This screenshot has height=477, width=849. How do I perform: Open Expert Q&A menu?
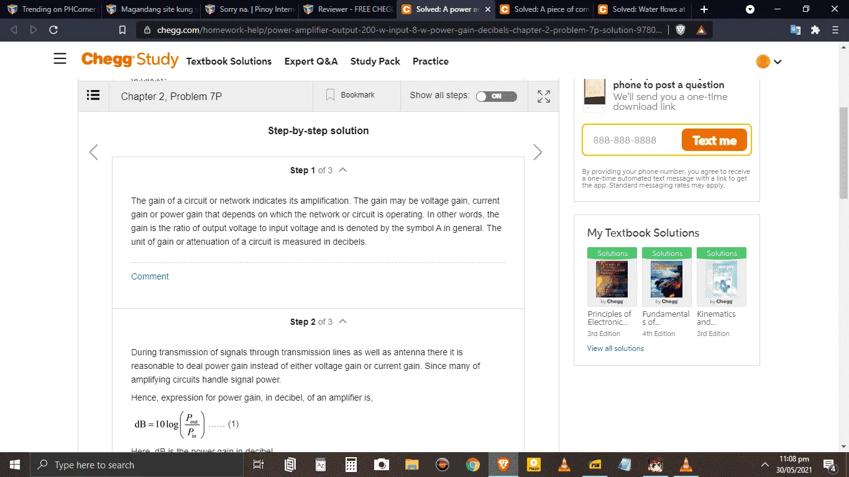tap(311, 61)
